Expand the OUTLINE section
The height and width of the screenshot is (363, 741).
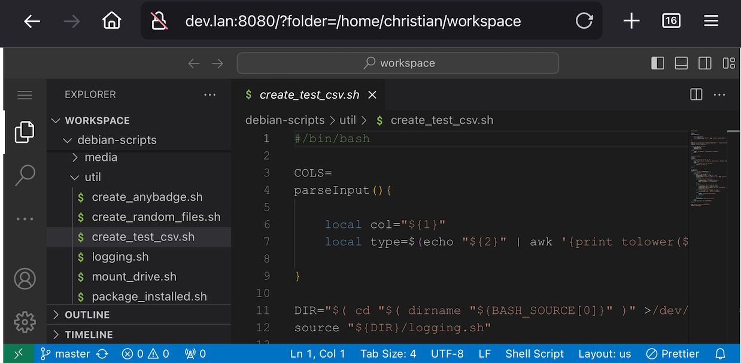coord(139,315)
